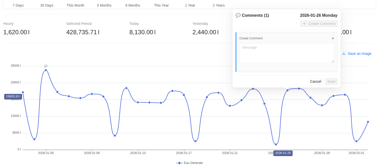Choose the 3 Months range
379x168 pixels.
point(104,5)
